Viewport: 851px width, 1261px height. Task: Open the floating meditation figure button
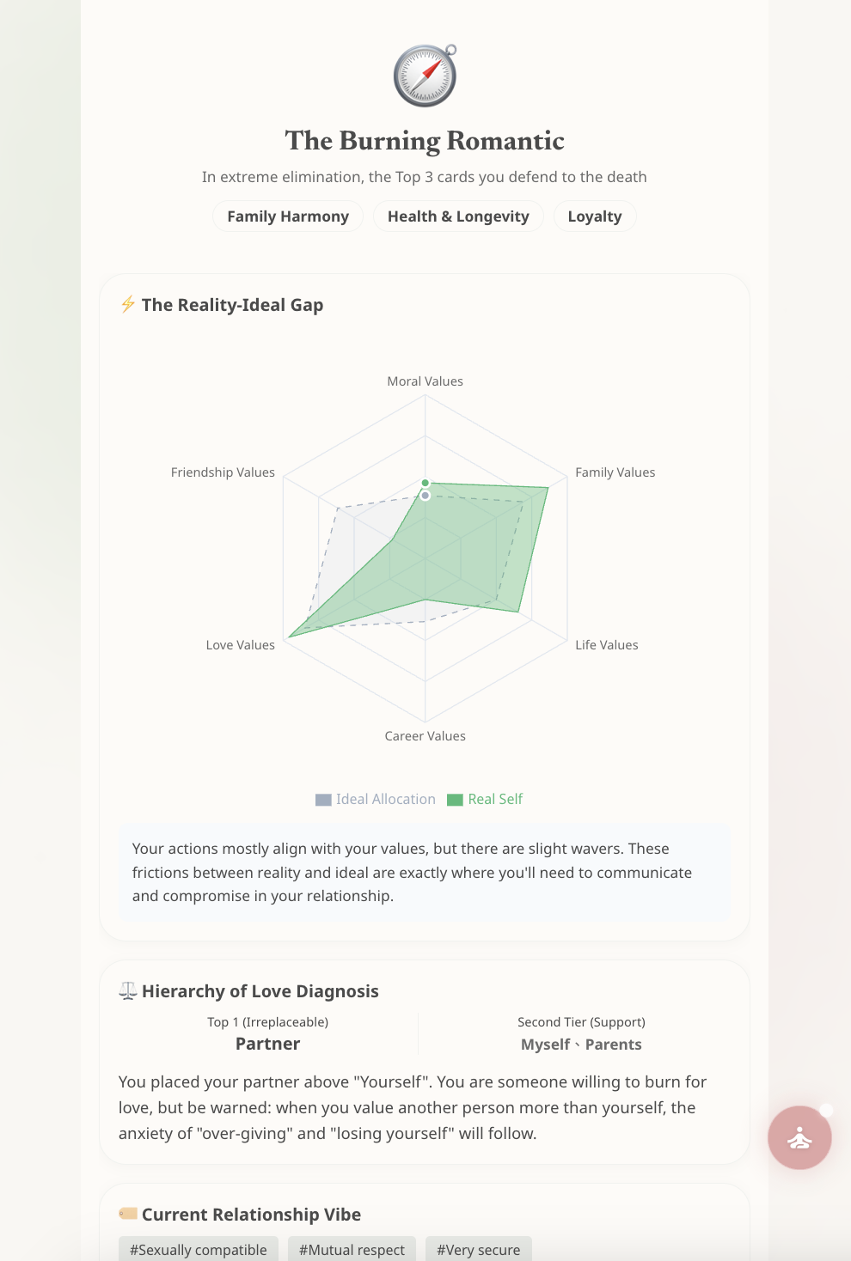(x=799, y=1137)
